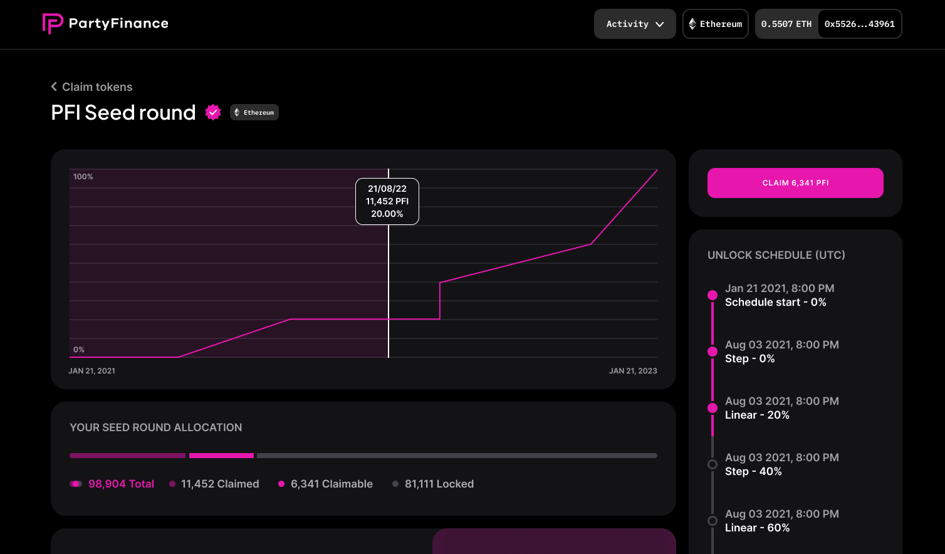The width and height of the screenshot is (945, 554).
Task: Click the Ethereum chain tag beside title
Action: tap(254, 112)
